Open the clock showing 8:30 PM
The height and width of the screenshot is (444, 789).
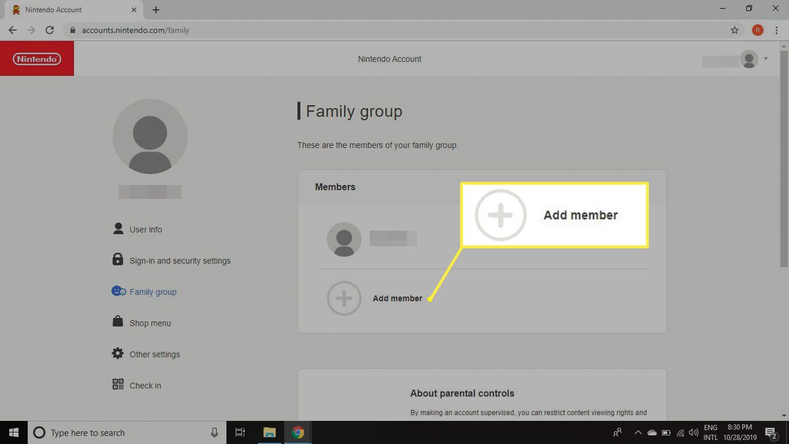point(740,432)
